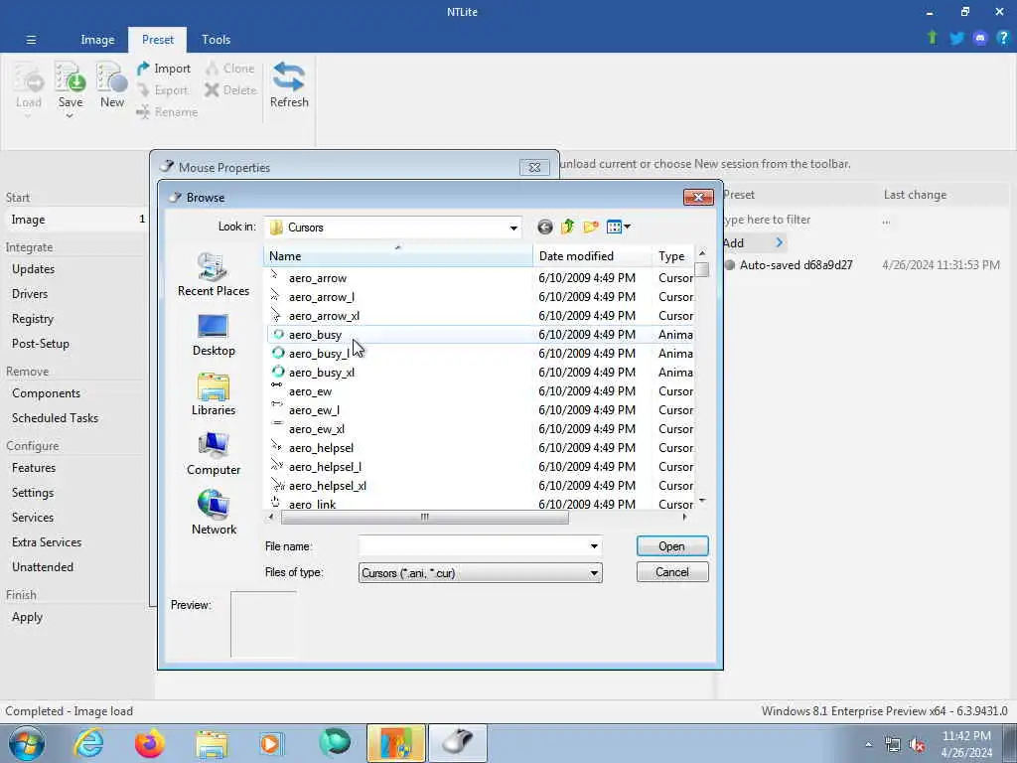Select the aero_ew_l cursor file
Image resolution: width=1017 pixels, height=763 pixels.
pos(314,410)
